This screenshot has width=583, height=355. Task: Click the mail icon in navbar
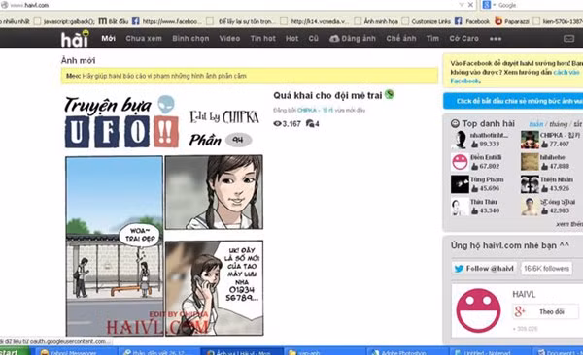coord(568,38)
